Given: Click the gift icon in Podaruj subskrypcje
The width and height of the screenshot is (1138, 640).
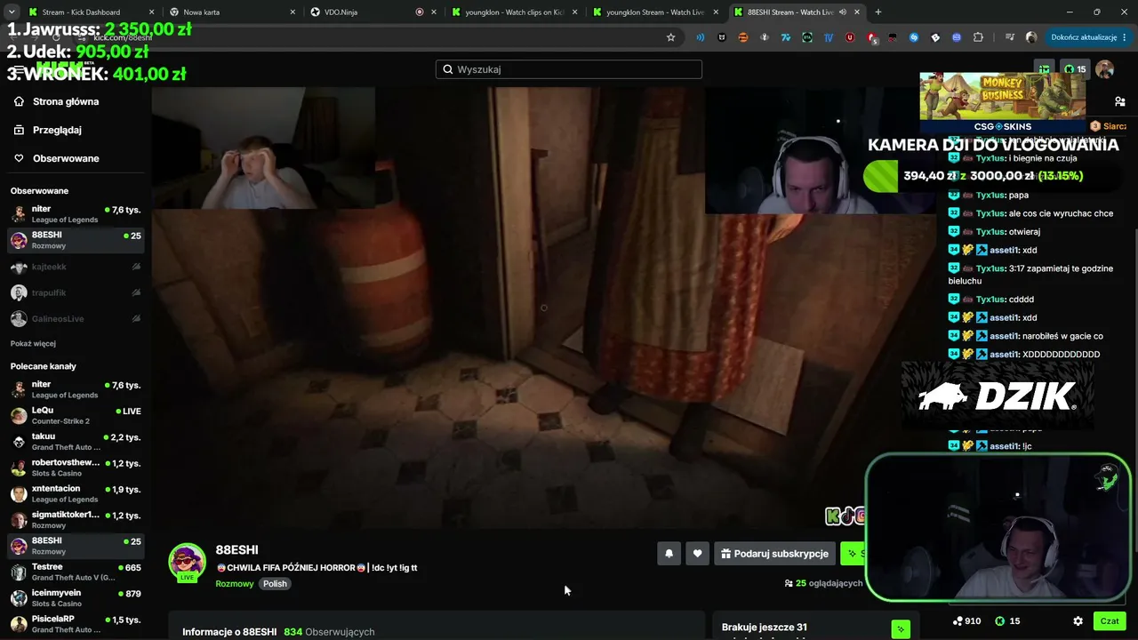Looking at the screenshot, I should point(725,554).
